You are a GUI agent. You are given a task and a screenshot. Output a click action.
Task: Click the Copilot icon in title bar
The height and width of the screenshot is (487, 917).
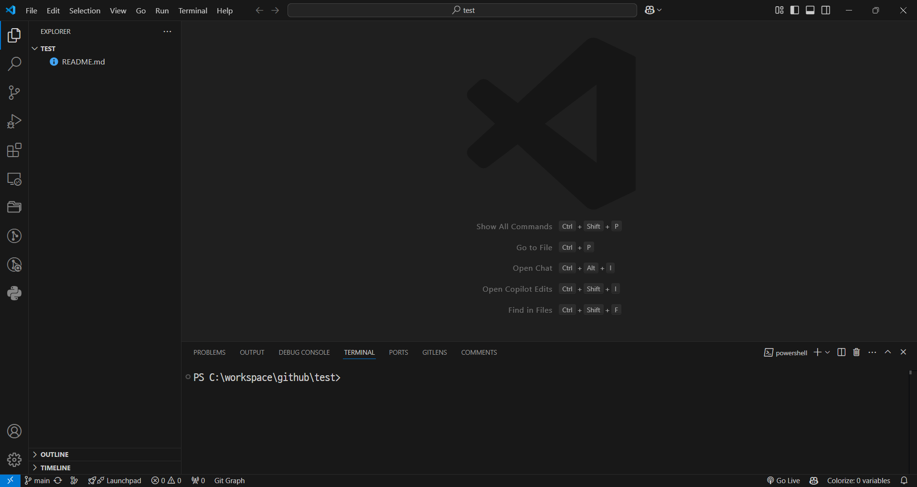pyautogui.click(x=650, y=10)
